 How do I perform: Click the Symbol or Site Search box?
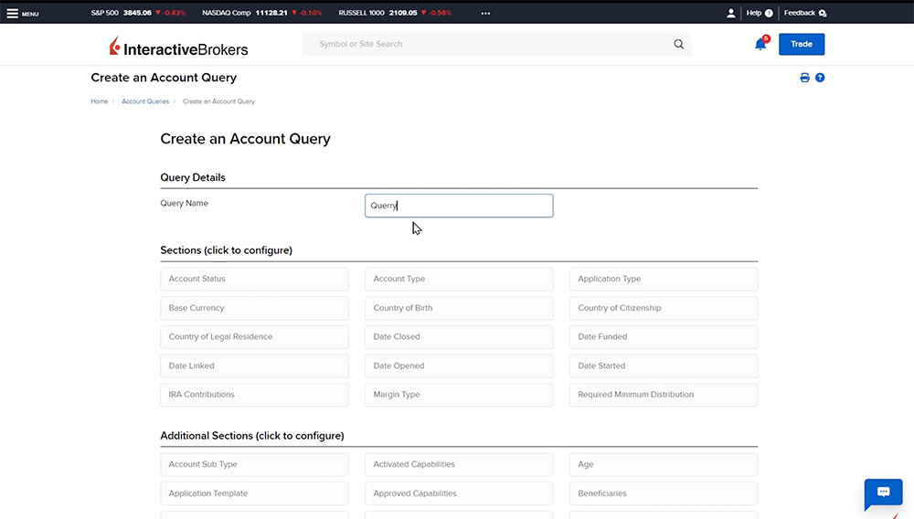(x=489, y=44)
